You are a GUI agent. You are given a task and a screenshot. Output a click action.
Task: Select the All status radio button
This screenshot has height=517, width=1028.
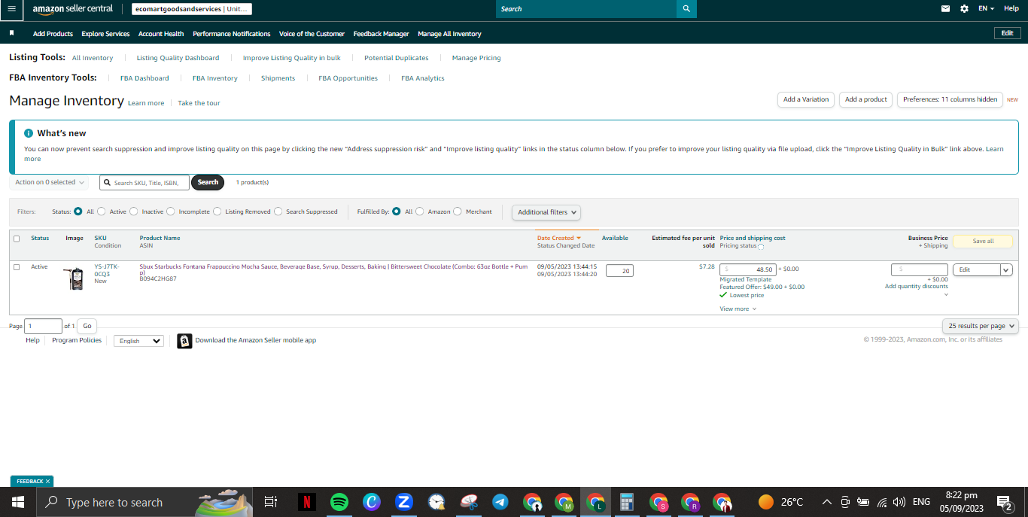tap(78, 211)
